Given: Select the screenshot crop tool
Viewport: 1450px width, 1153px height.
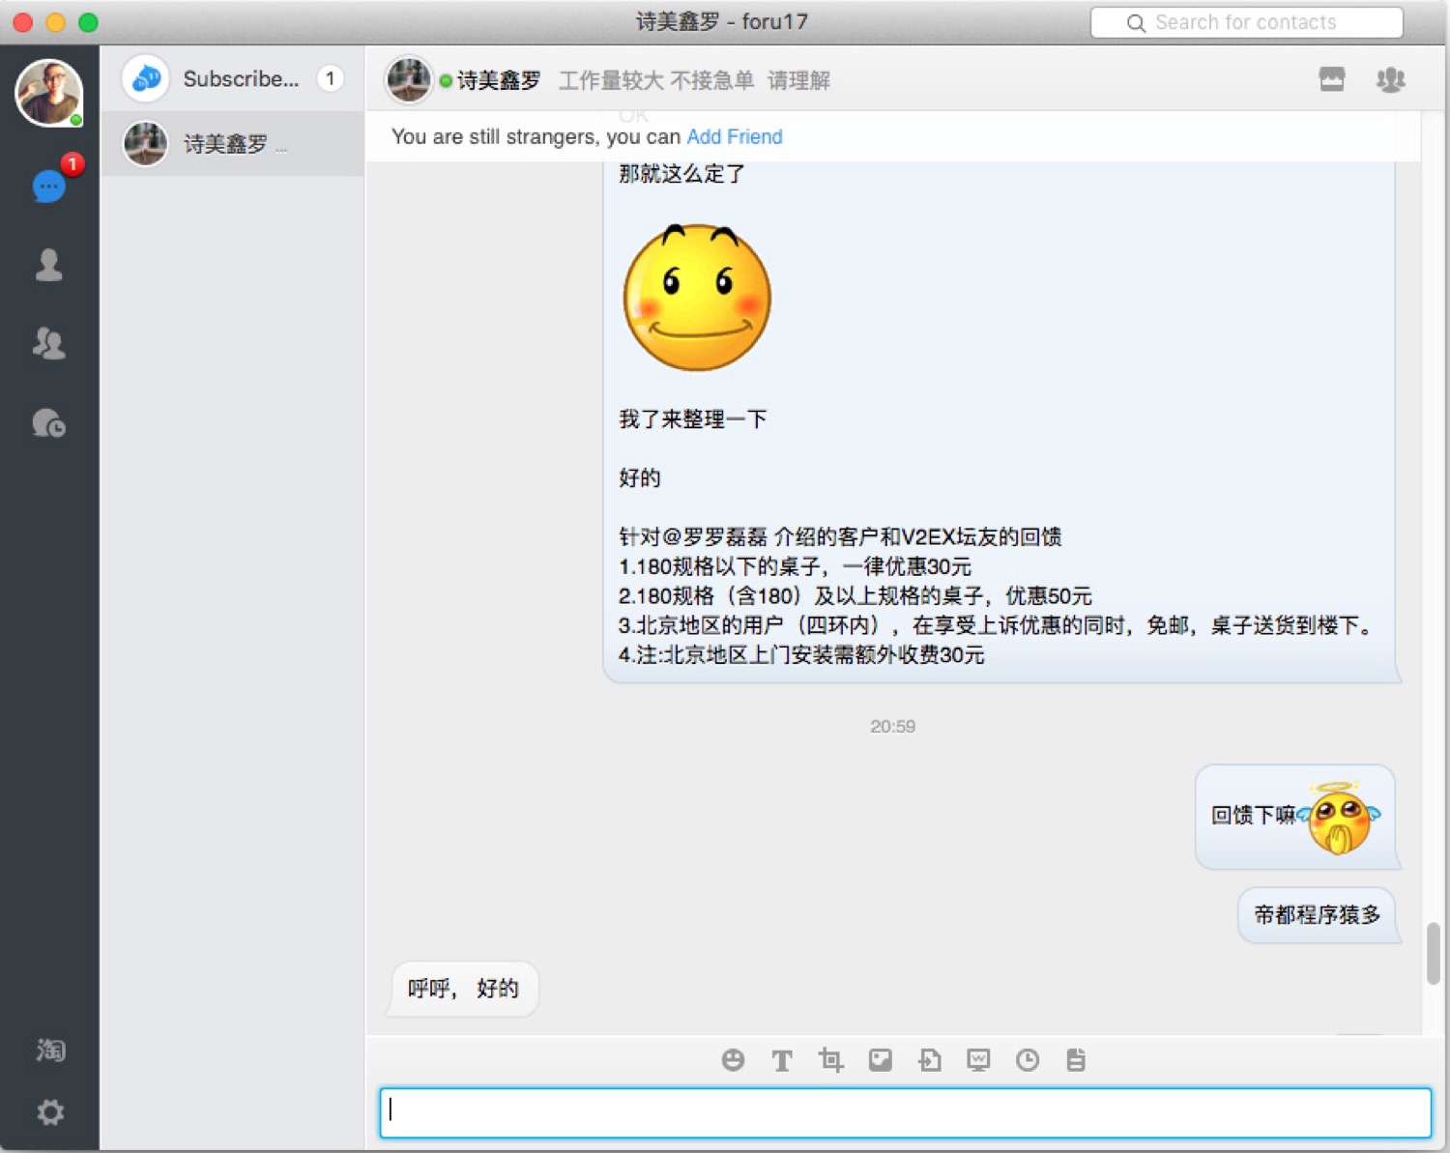Looking at the screenshot, I should coord(830,1060).
